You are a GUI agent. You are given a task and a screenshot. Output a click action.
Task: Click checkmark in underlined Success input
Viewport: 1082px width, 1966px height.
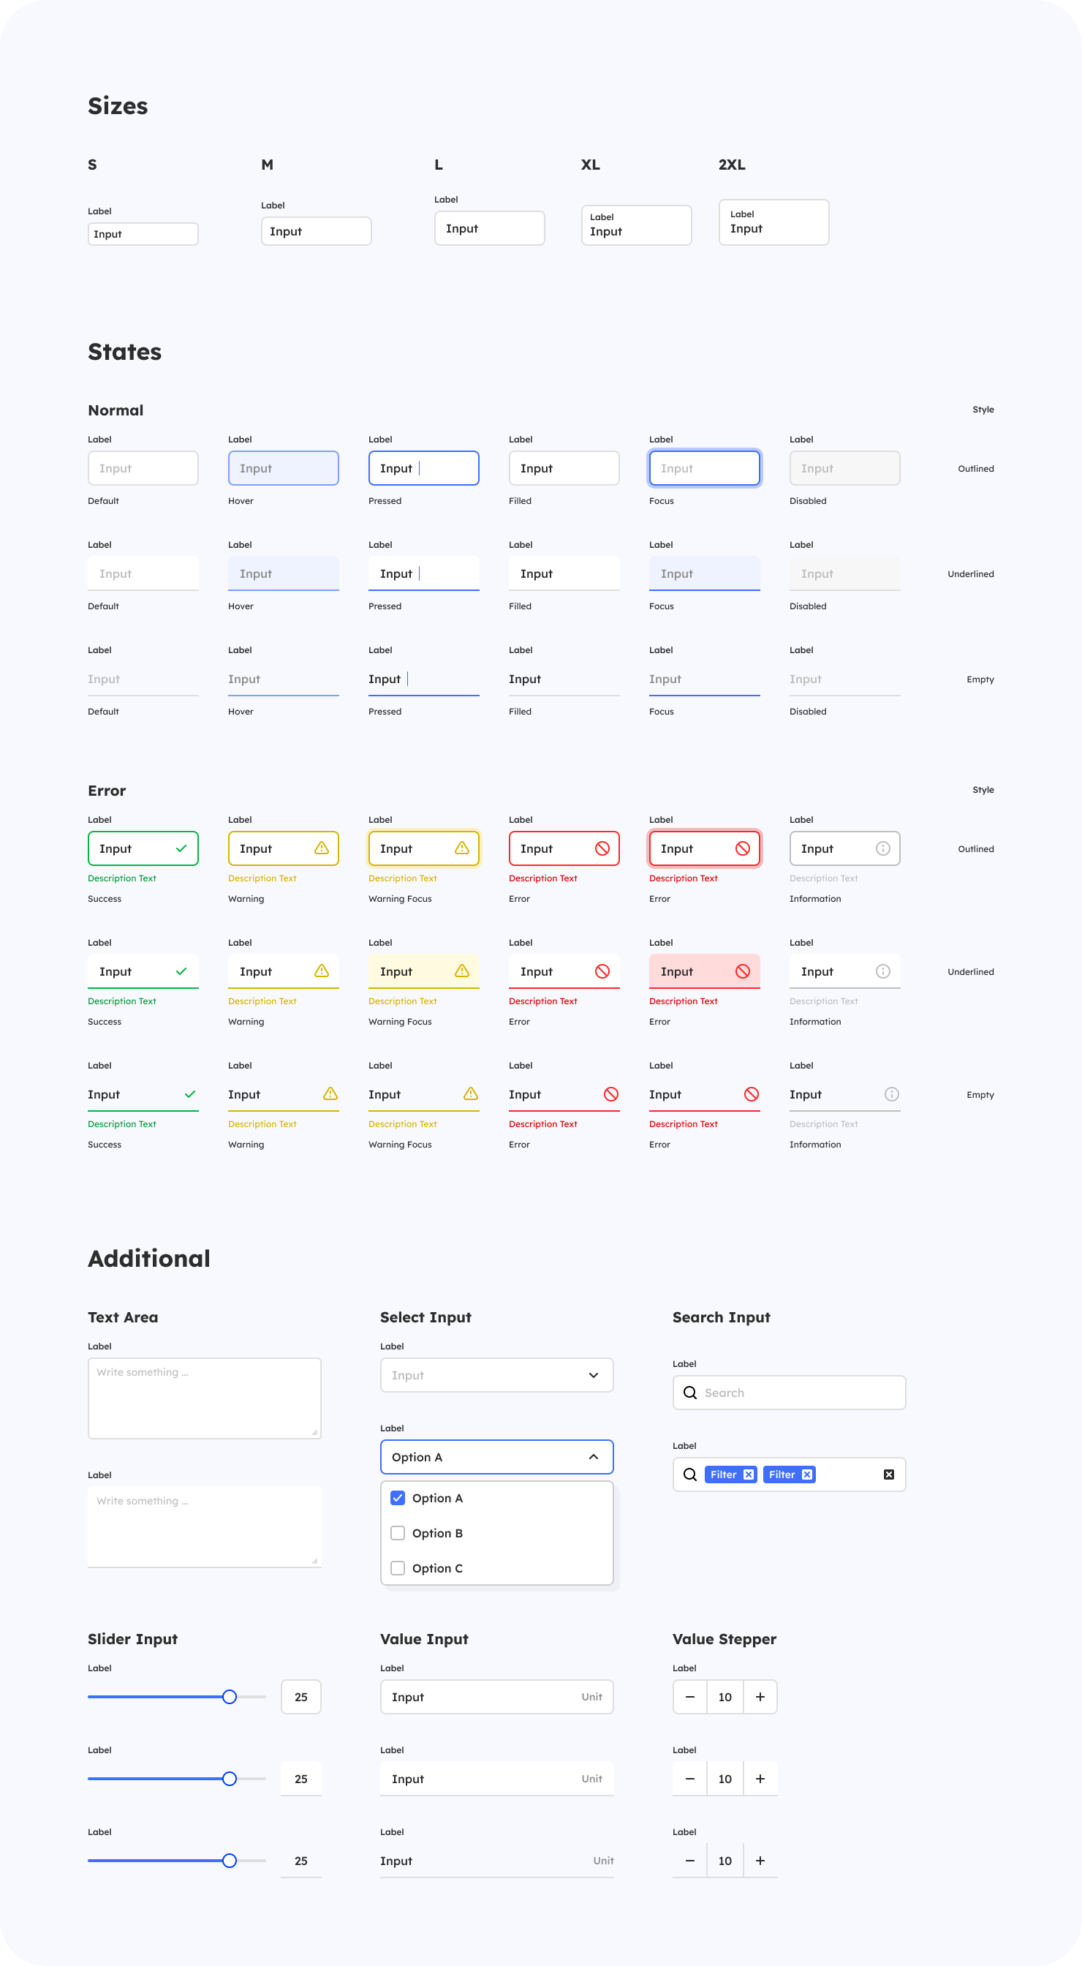tap(181, 971)
